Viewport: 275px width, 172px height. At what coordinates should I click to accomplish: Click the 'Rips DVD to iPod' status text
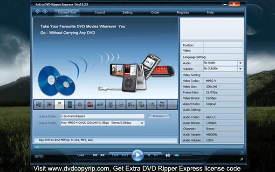(66, 140)
